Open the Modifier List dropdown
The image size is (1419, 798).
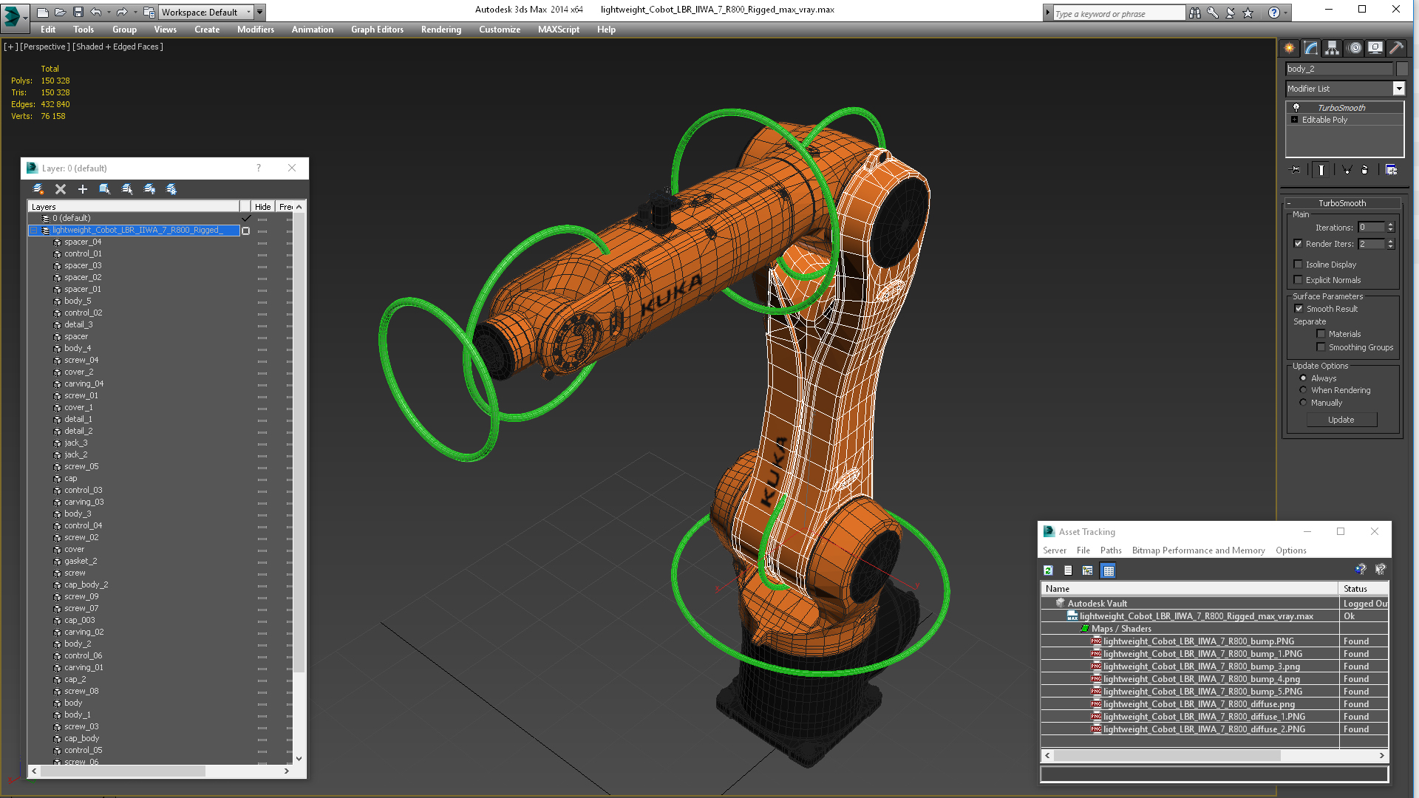click(1398, 89)
